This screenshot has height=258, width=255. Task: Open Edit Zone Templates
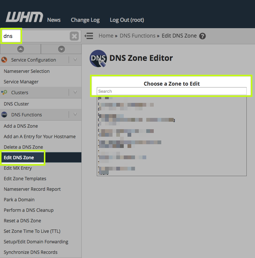pos(25,179)
